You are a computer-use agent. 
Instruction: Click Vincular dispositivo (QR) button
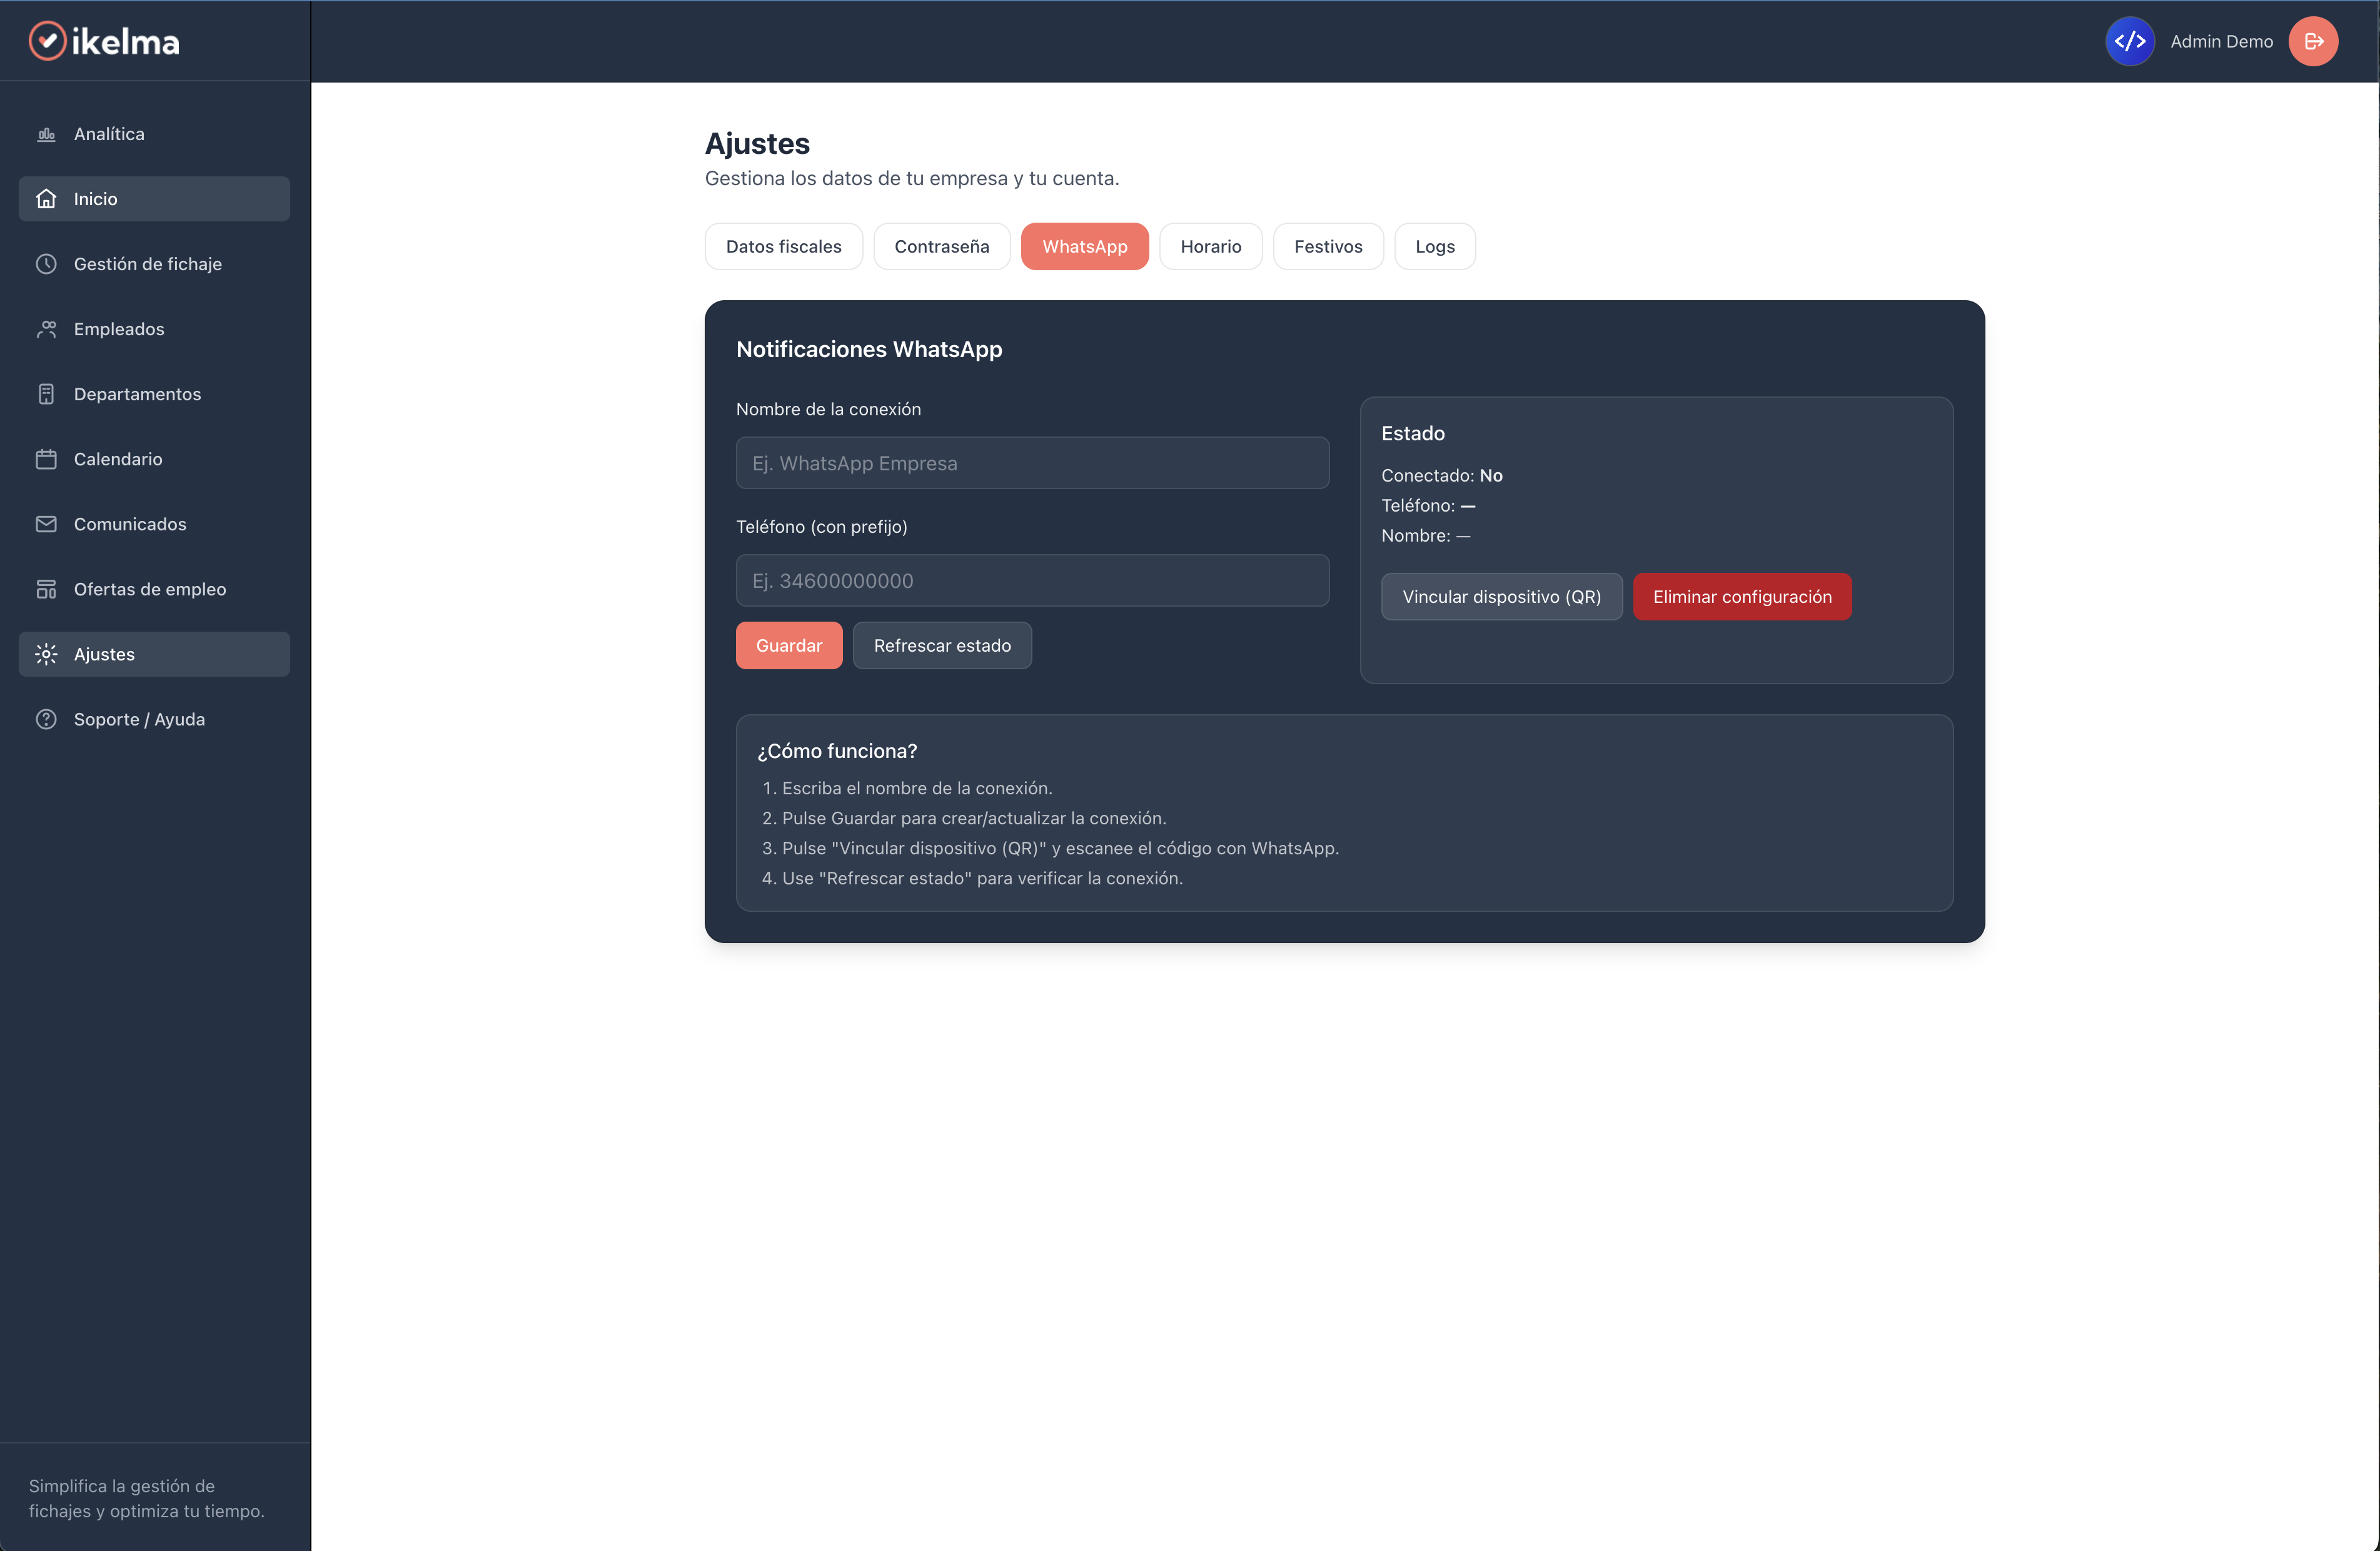pyautogui.click(x=1500, y=597)
